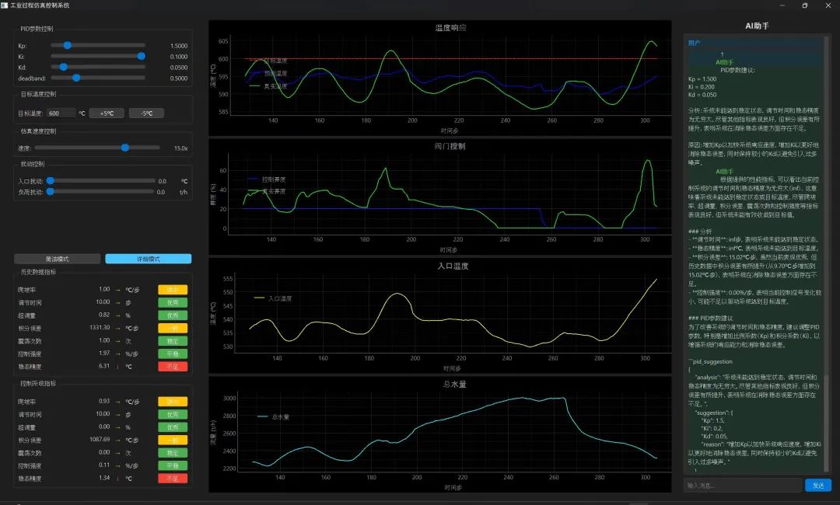Click the 负荷扰动 slider handle
The image size is (840, 505).
click(50, 191)
